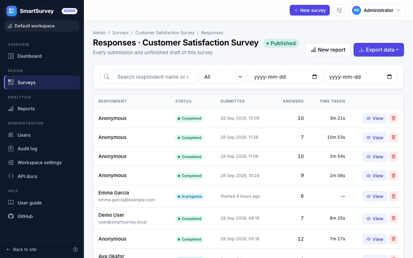Click emma.garcia@example.com email text
Image resolution: width=413 pixels, height=258 pixels.
tap(126, 200)
